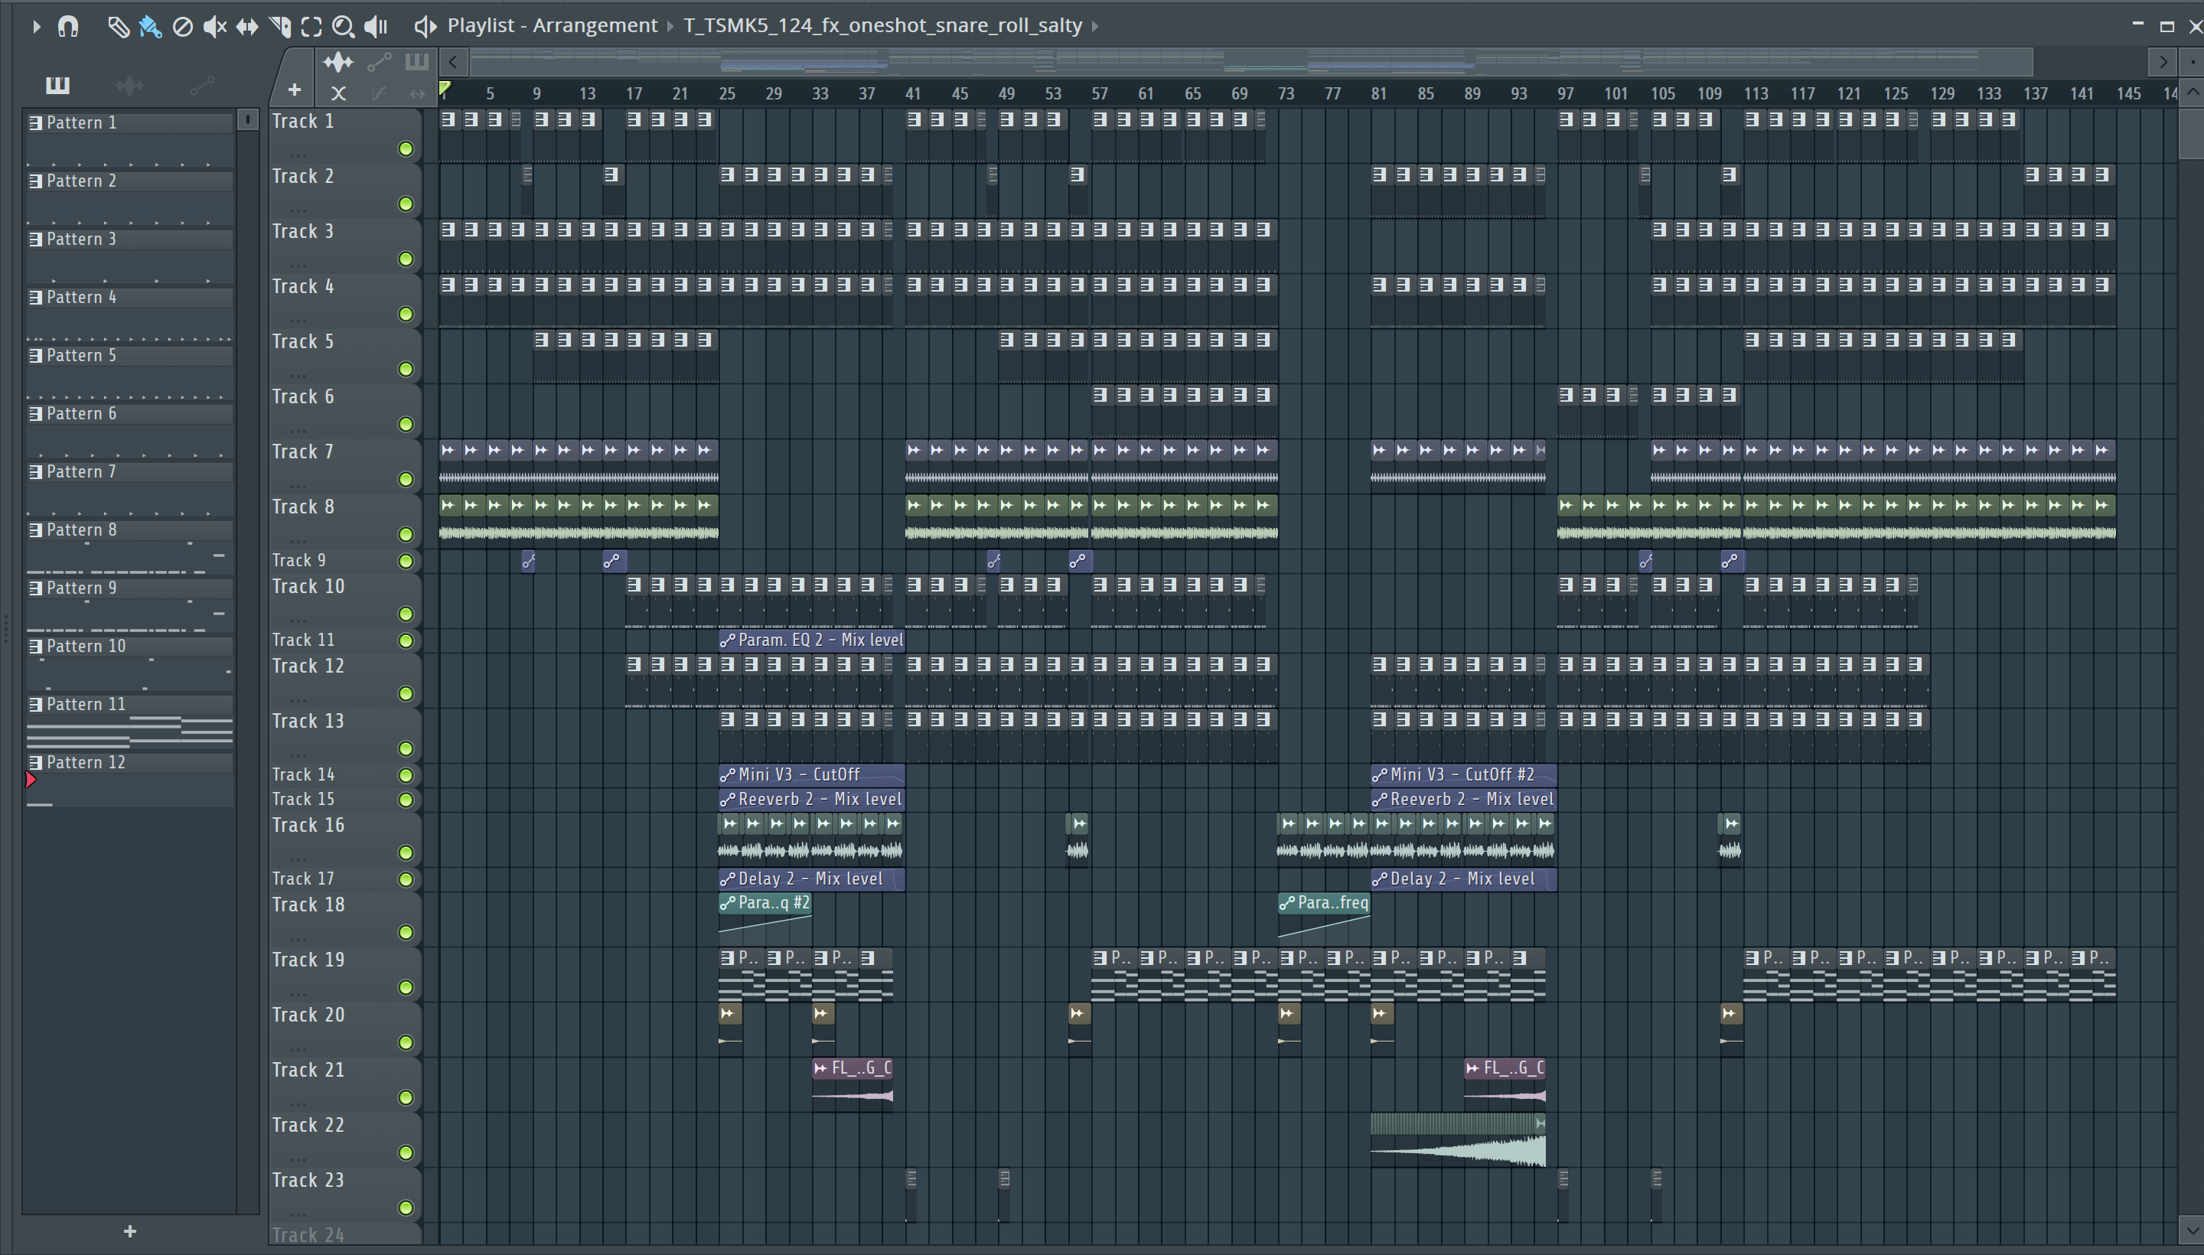
Task: Open Reeverb 2 - Mix level clip menu at bar 25
Action: [x=728, y=800]
